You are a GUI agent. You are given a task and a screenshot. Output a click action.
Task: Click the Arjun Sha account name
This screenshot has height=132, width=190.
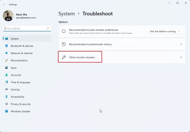(x=21, y=15)
